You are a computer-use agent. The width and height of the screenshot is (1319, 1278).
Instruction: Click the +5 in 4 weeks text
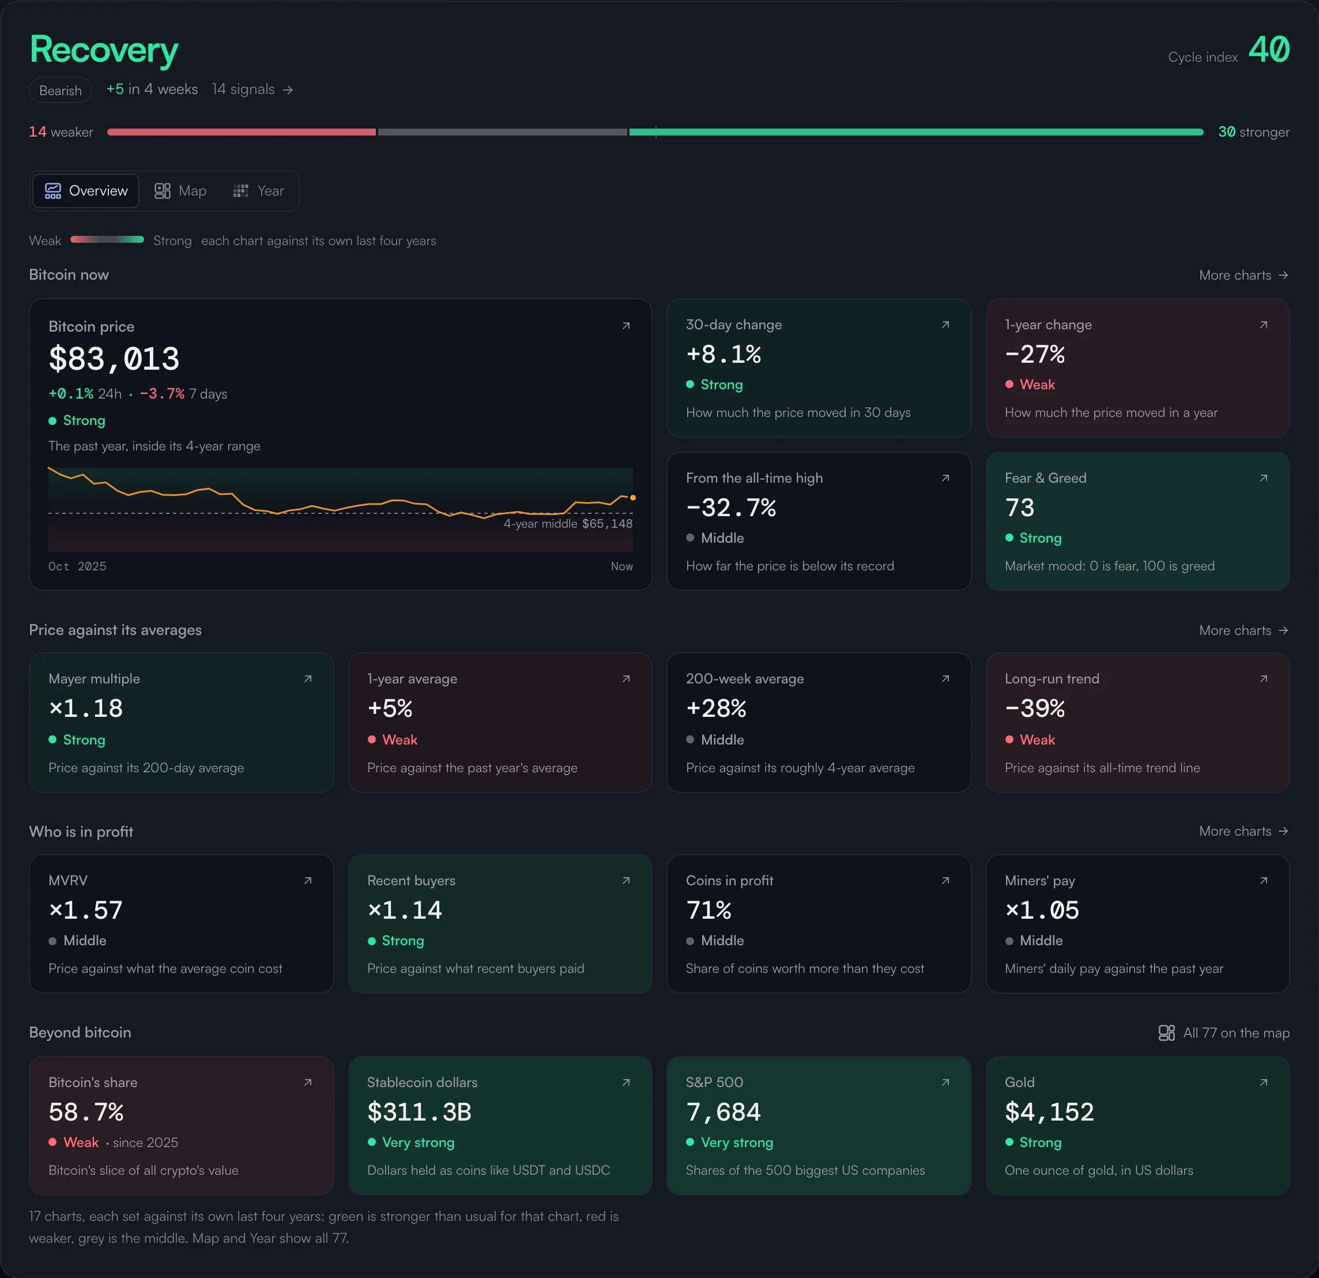[152, 89]
